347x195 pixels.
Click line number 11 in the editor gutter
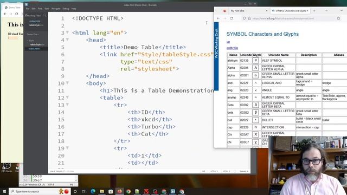pos(61,90)
